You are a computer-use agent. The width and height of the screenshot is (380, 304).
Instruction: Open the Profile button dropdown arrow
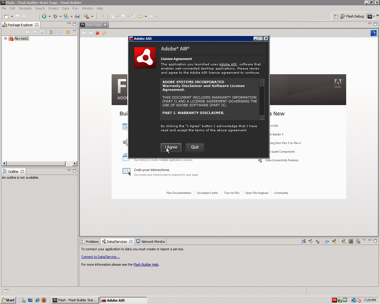click(x=72, y=16)
